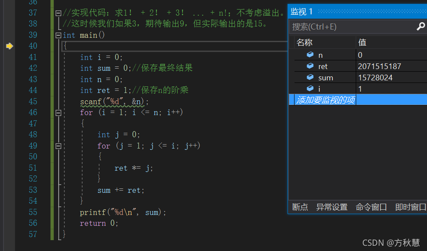The width and height of the screenshot is (427, 251).
Task: Click 'return 0;' on line 56
Action: [99, 223]
